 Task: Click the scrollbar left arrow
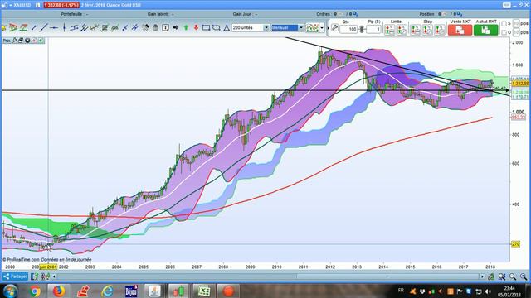coord(54,276)
